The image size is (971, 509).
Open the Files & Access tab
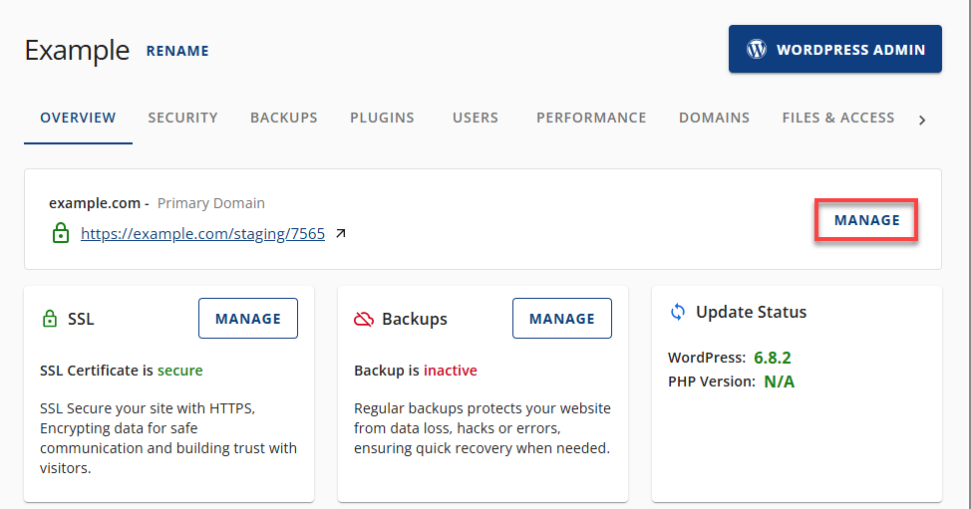(837, 118)
